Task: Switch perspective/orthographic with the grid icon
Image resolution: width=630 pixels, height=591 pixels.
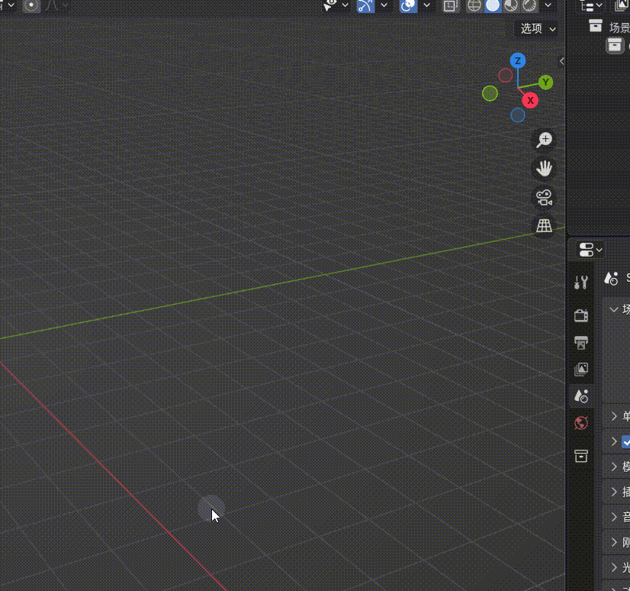Action: 544,226
